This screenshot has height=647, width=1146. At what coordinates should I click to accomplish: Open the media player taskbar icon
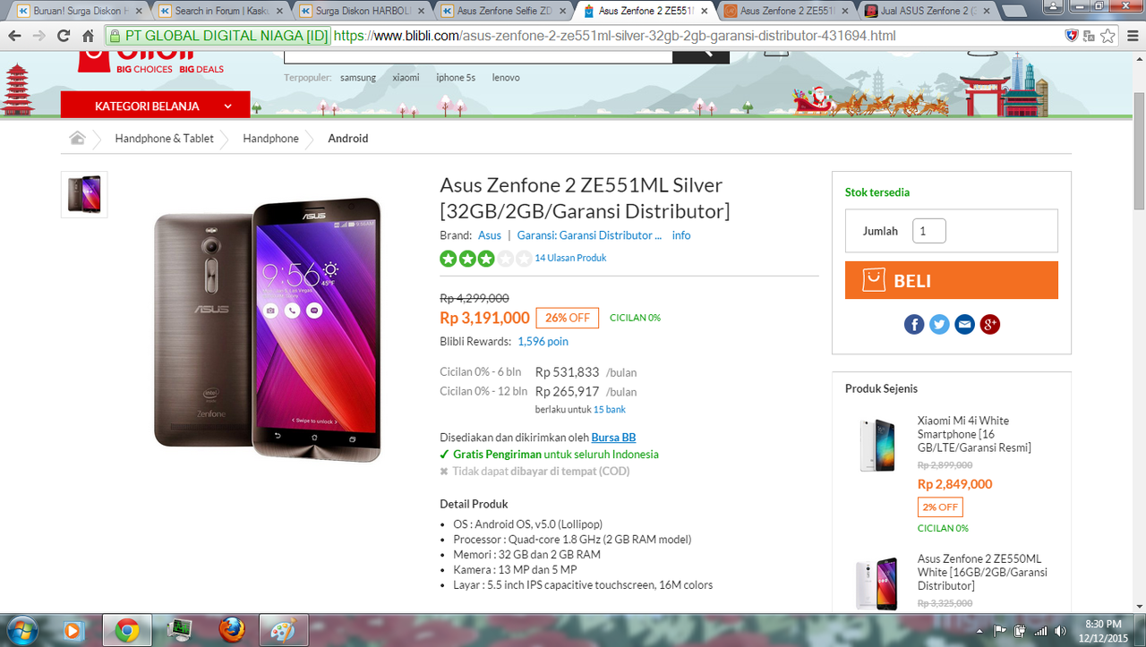point(73,630)
